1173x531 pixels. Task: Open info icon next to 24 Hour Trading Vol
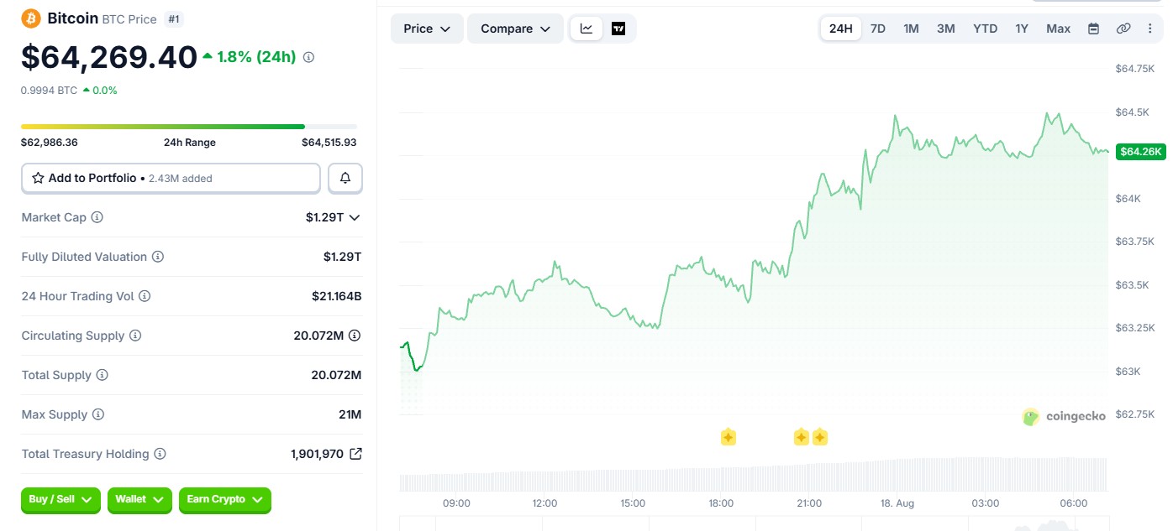[145, 296]
